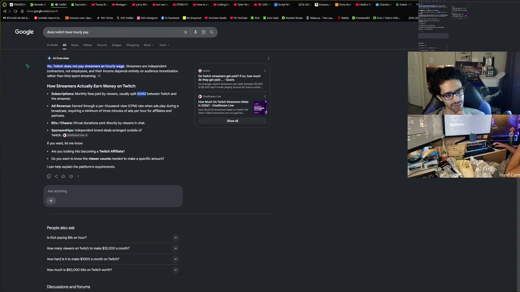Open the BTCUSD bookmark
Image resolution: width=520 pixels, height=292 pixels.
tap(16, 18)
